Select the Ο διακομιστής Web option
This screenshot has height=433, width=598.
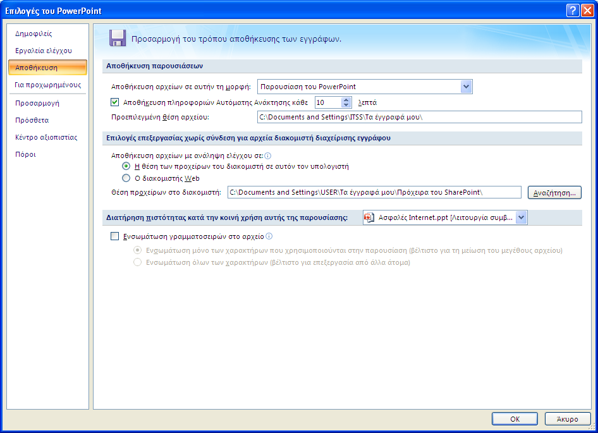point(126,178)
